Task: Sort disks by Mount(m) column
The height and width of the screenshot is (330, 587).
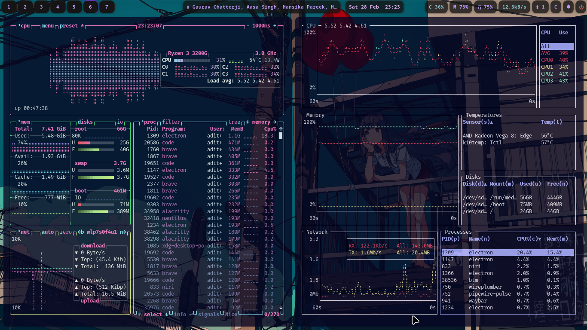Action: pyautogui.click(x=501, y=184)
